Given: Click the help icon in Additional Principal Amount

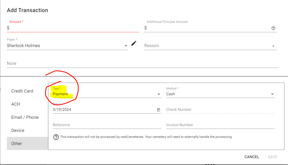Looking at the screenshot, I should [x=273, y=28].
